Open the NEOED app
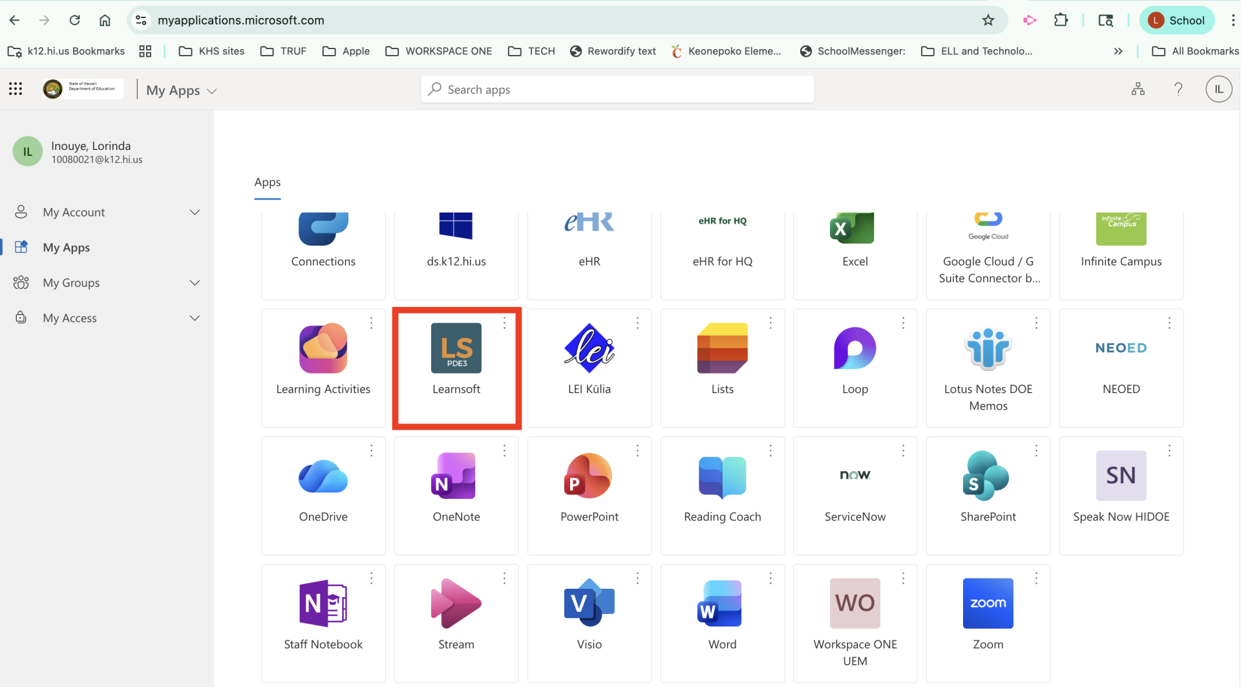Image resolution: width=1241 pixels, height=687 pixels. [x=1121, y=368]
